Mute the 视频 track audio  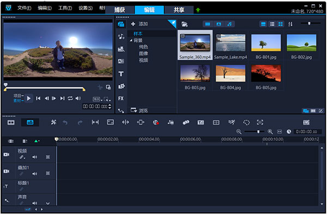[x=35, y=157]
